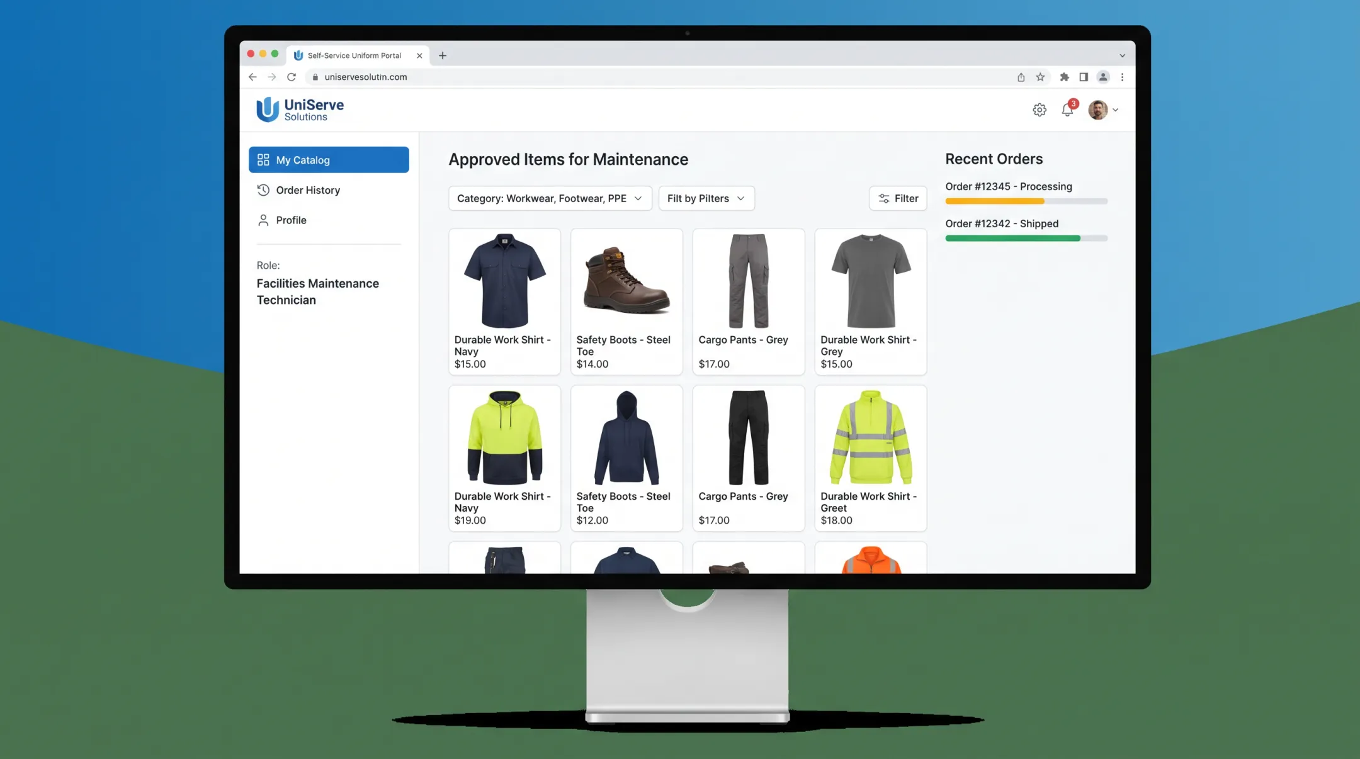This screenshot has height=759, width=1360.
Task: Click Order #12345 - Processing
Action: point(1009,186)
